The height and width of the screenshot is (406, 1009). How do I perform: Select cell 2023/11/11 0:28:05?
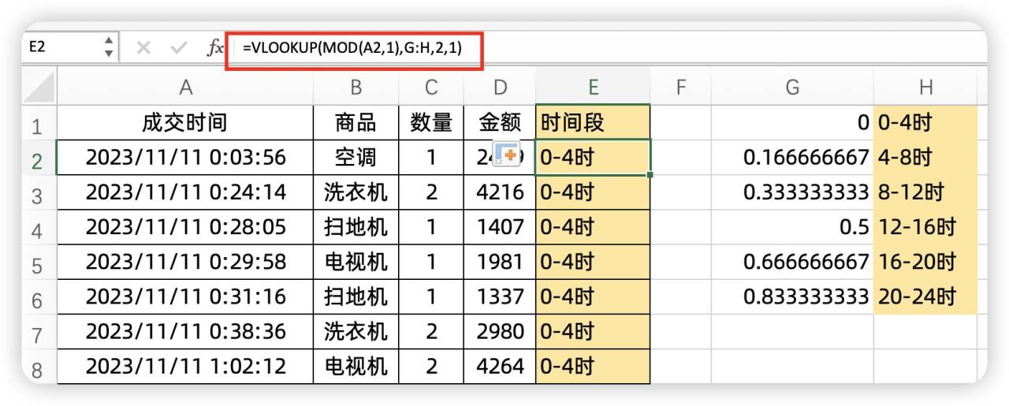coord(186,229)
